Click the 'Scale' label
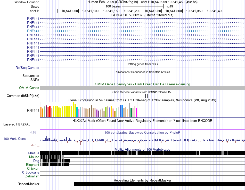Viewport: 245px width, 190px height. pyautogui.click(x=35, y=6)
